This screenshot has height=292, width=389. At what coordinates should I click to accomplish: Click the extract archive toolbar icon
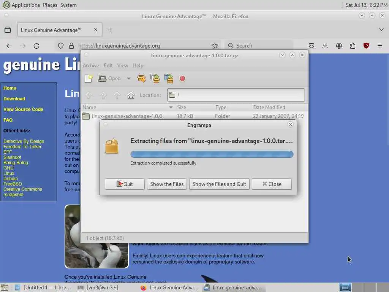(141, 78)
